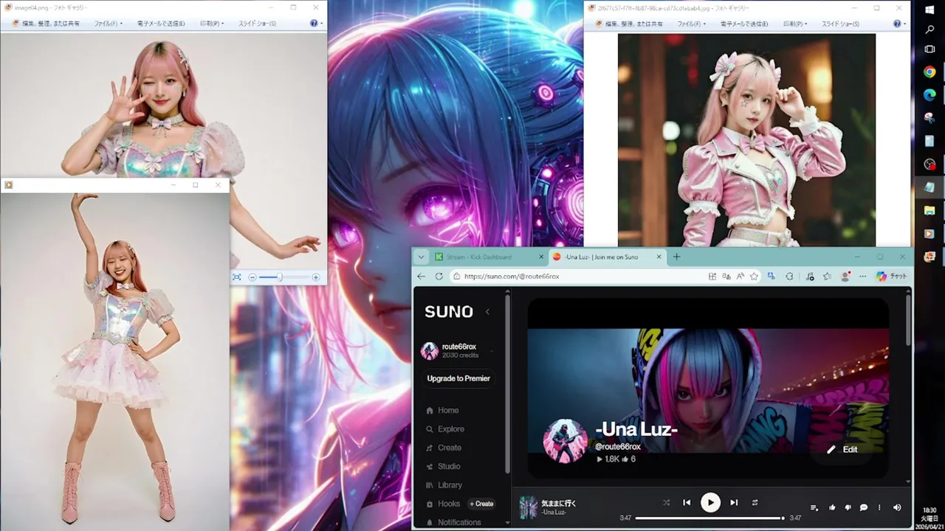Open the play queue icon in player
The image size is (945, 531).
click(814, 507)
